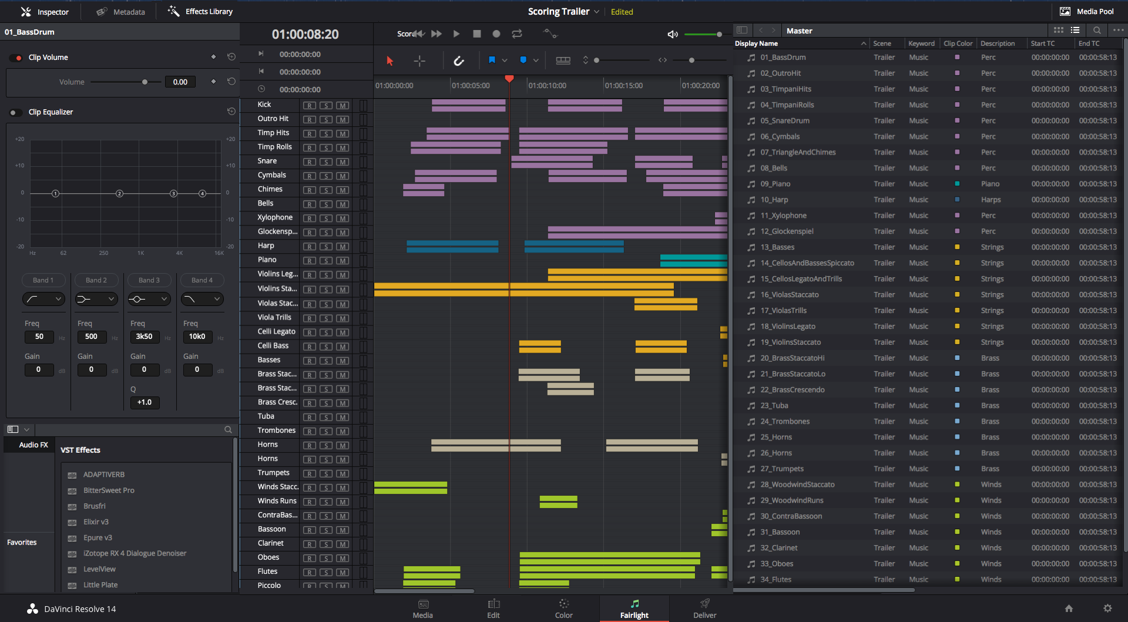Add Clip Volume keyframe diamond

pyautogui.click(x=213, y=57)
